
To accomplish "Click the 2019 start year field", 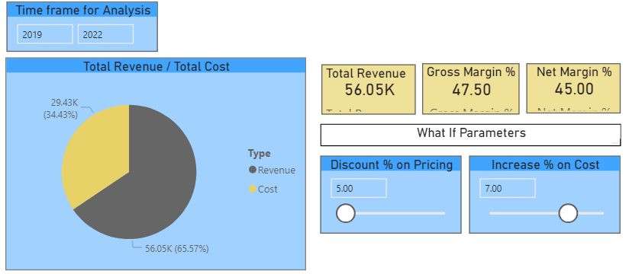I will coord(45,34).
